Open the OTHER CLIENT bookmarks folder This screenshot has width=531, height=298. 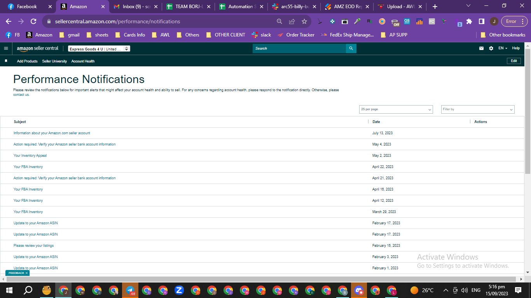pyautogui.click(x=226, y=35)
